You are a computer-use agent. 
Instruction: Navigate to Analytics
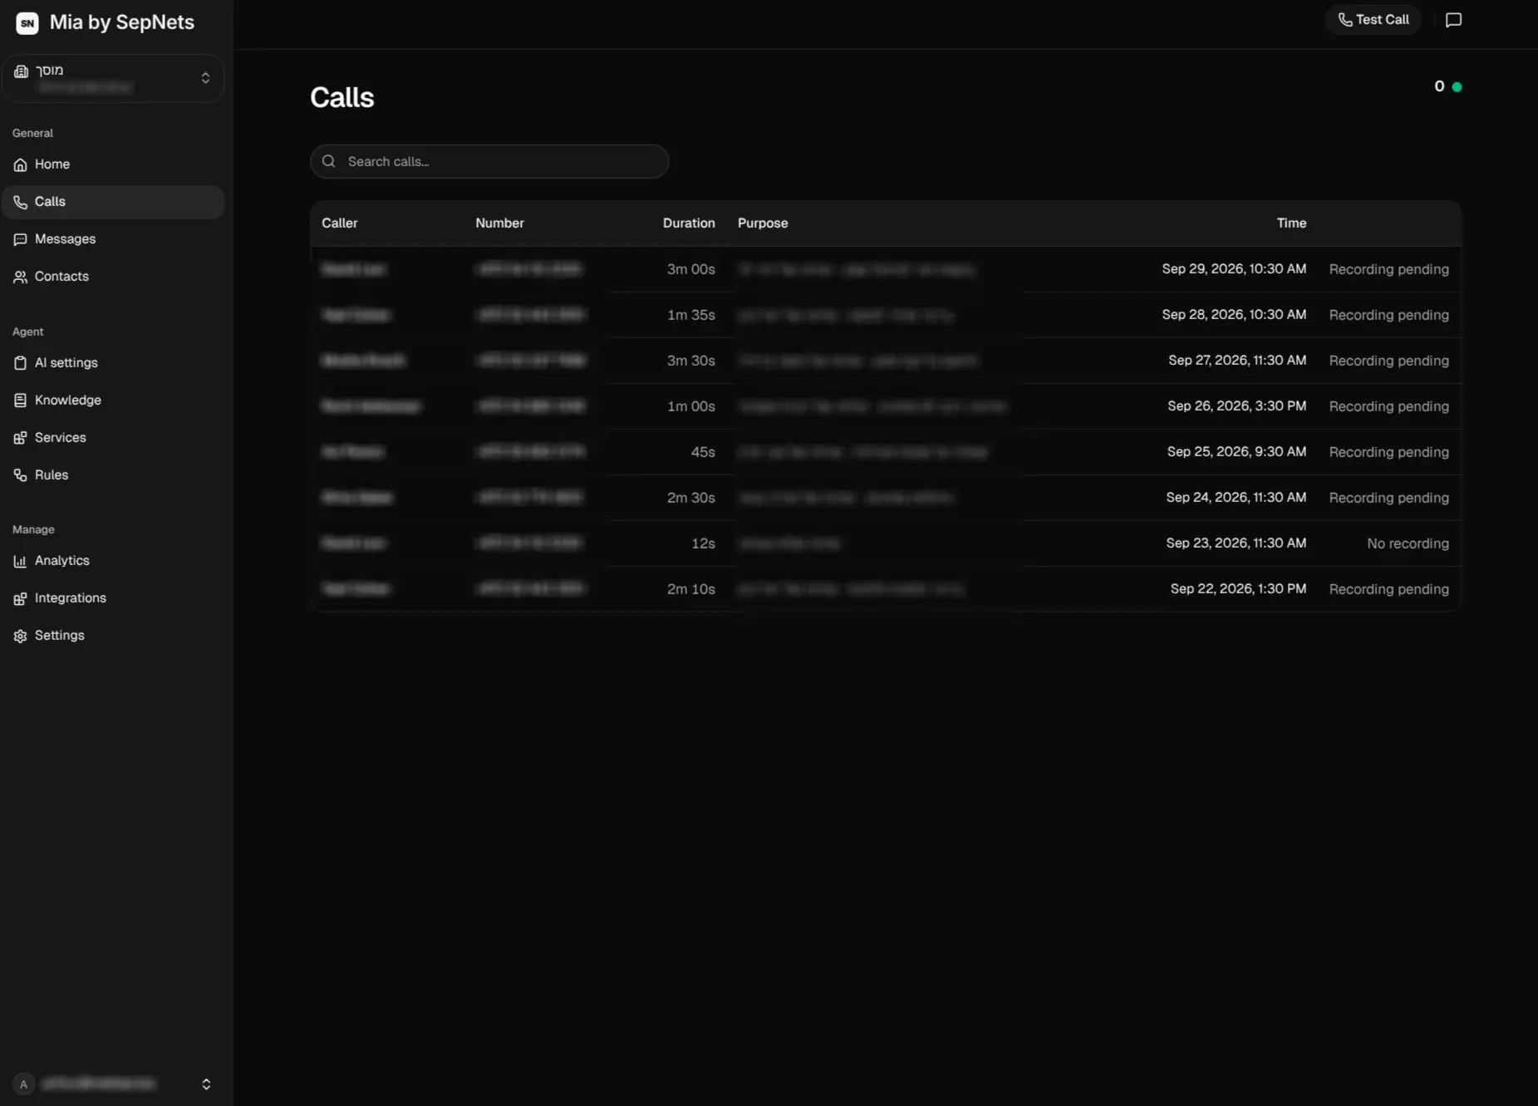tap(113, 561)
